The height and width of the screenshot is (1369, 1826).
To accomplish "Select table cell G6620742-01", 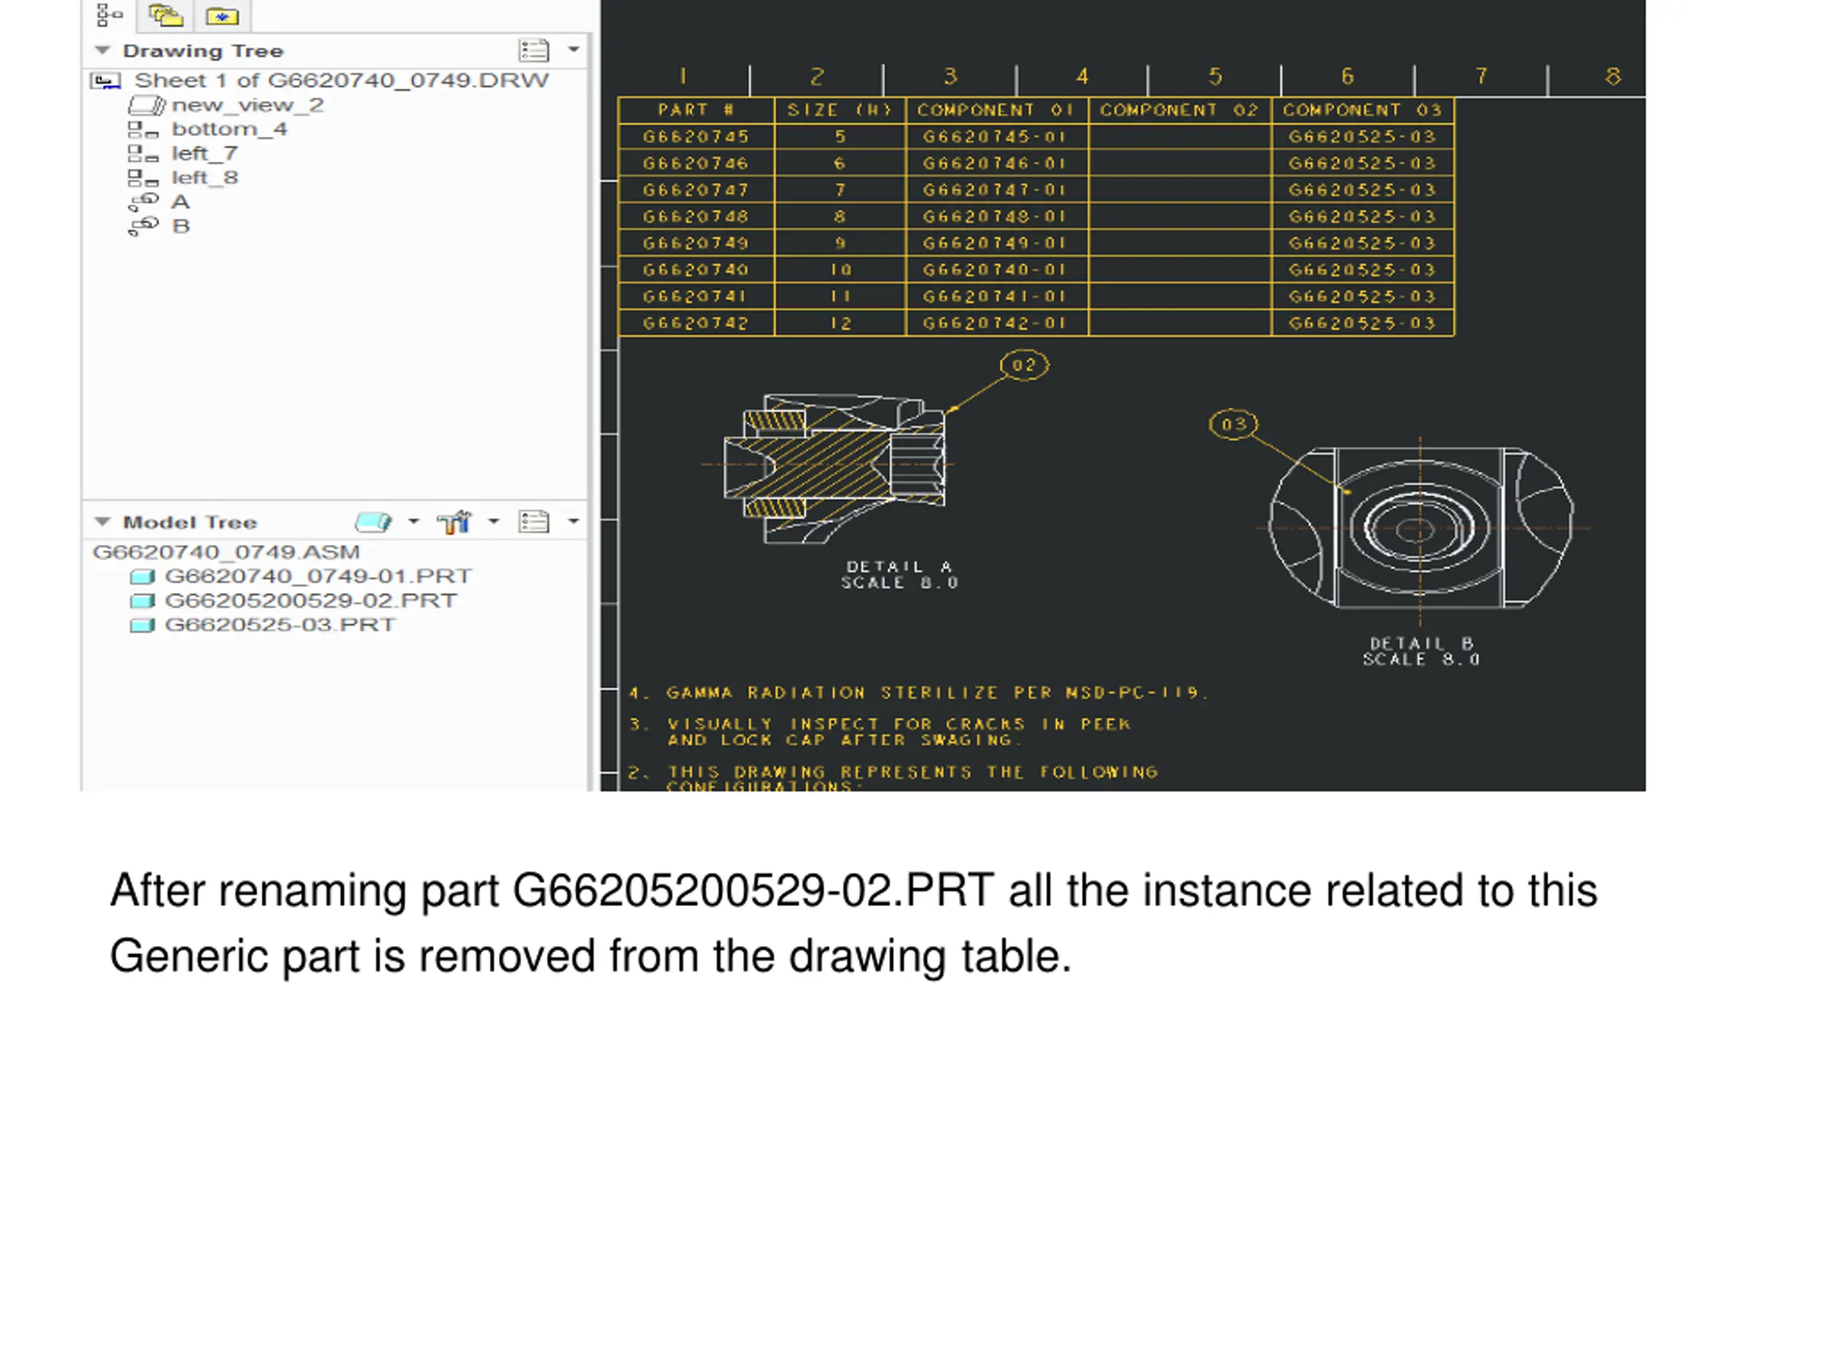I will 996,323.
